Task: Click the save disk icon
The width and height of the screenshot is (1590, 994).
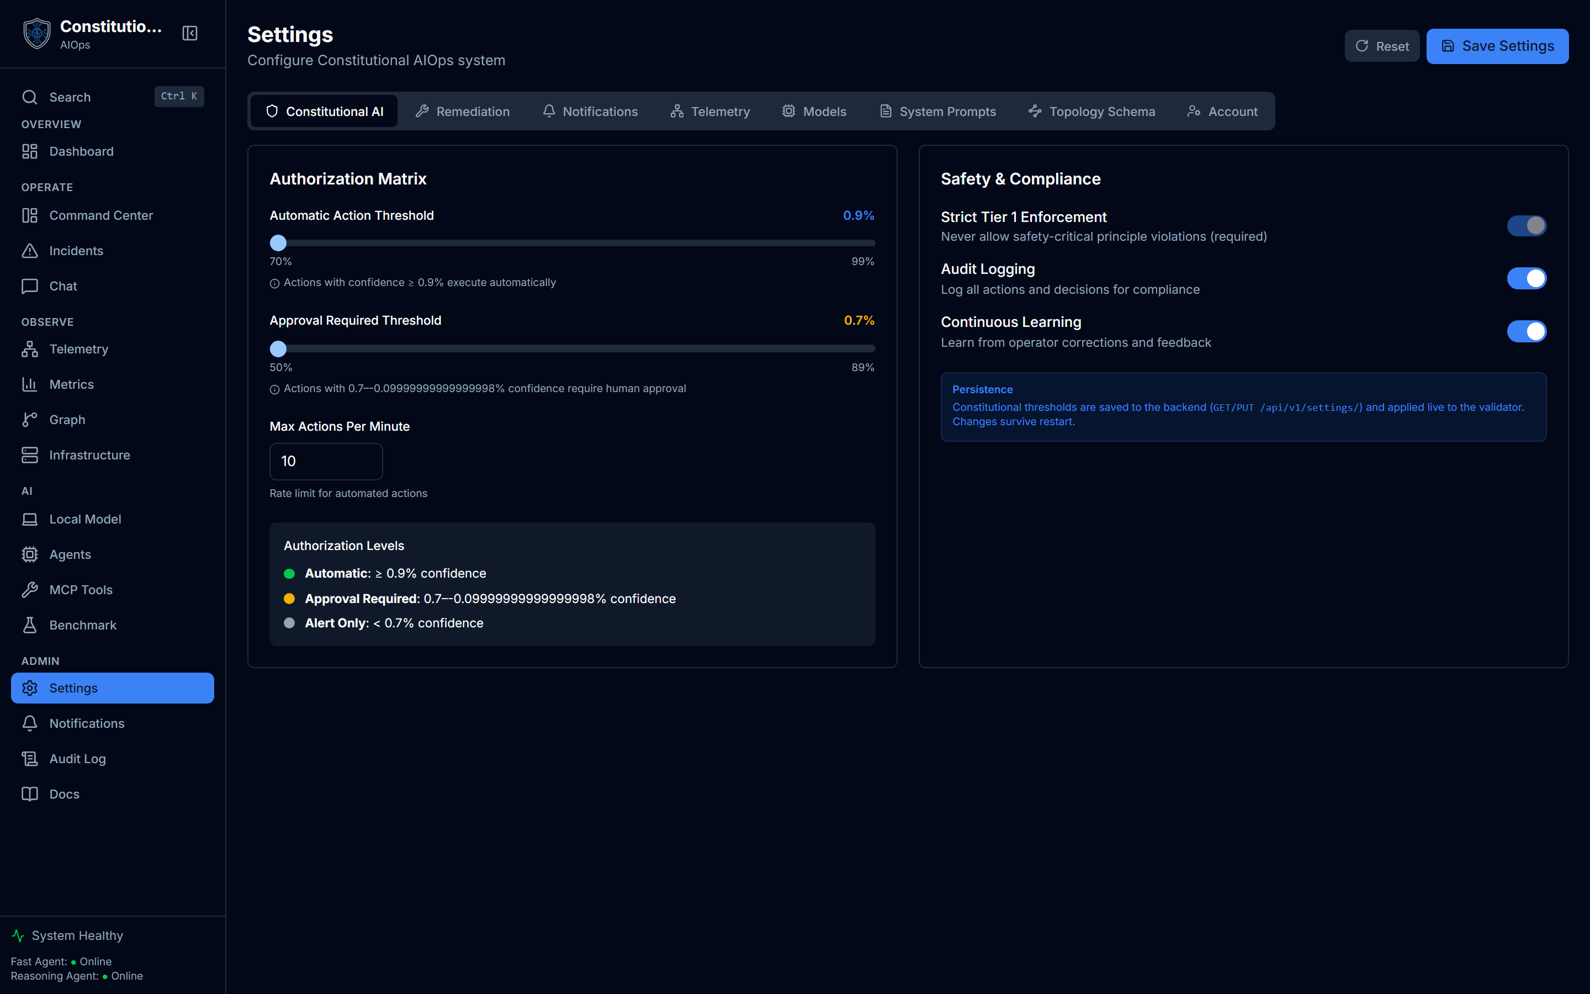Action: [x=1448, y=46]
